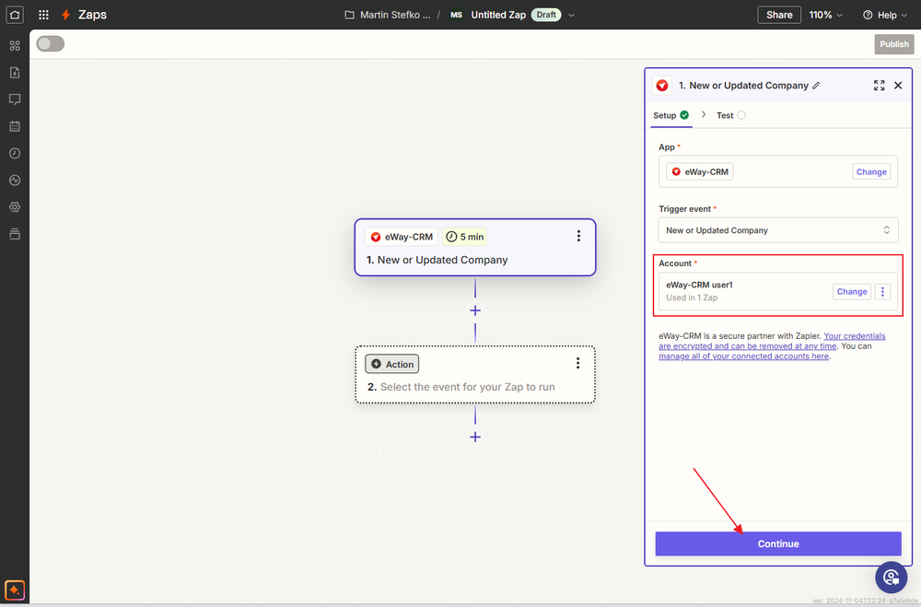Close the step configuration panel
The image size is (921, 607).
tap(898, 86)
